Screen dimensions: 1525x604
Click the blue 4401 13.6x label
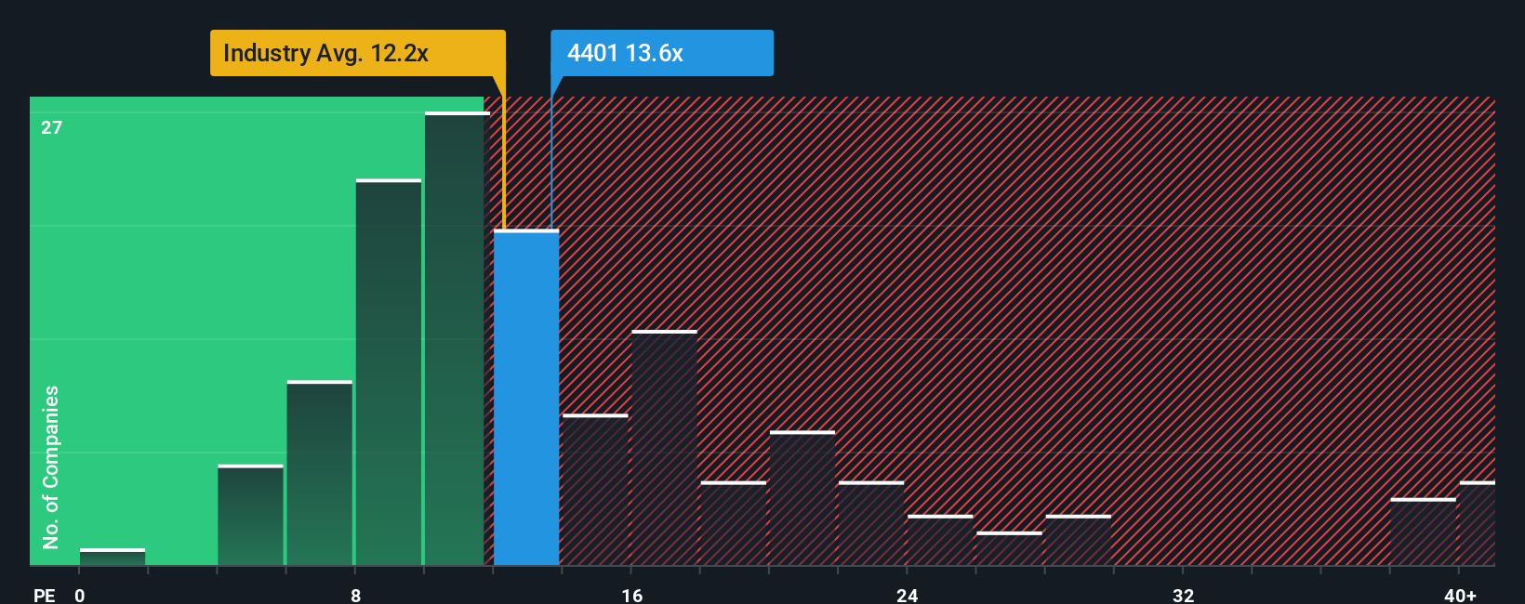[x=661, y=53]
